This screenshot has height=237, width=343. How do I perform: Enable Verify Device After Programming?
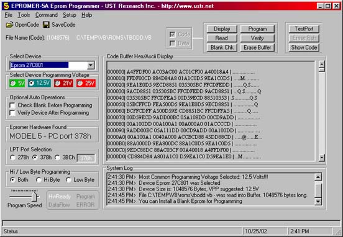pyautogui.click(x=12, y=113)
